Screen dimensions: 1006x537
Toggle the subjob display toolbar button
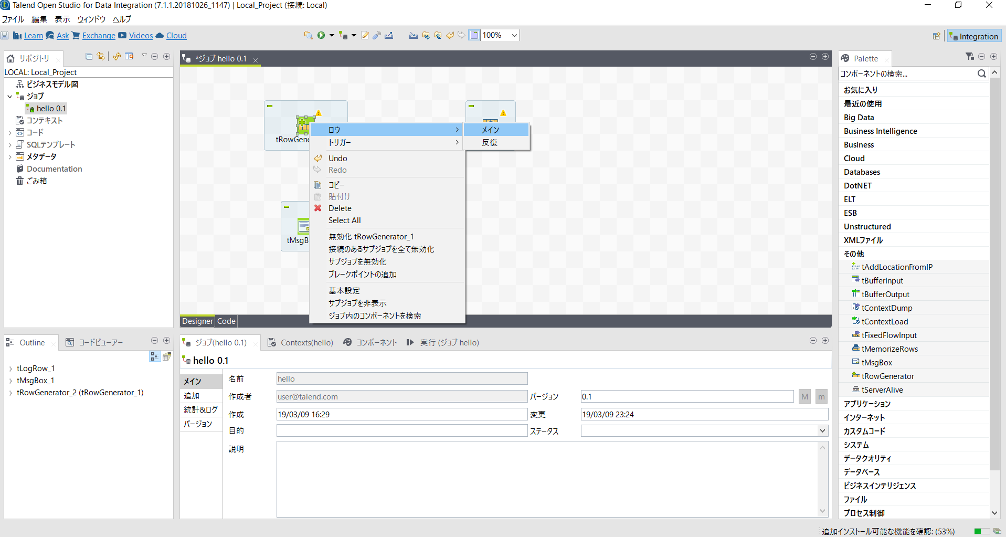(x=474, y=35)
